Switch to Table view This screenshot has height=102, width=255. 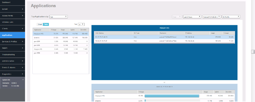tap(46, 24)
